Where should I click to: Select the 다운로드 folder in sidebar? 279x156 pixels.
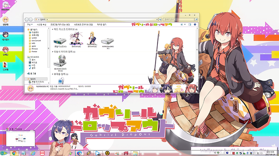[x=34, y=32]
